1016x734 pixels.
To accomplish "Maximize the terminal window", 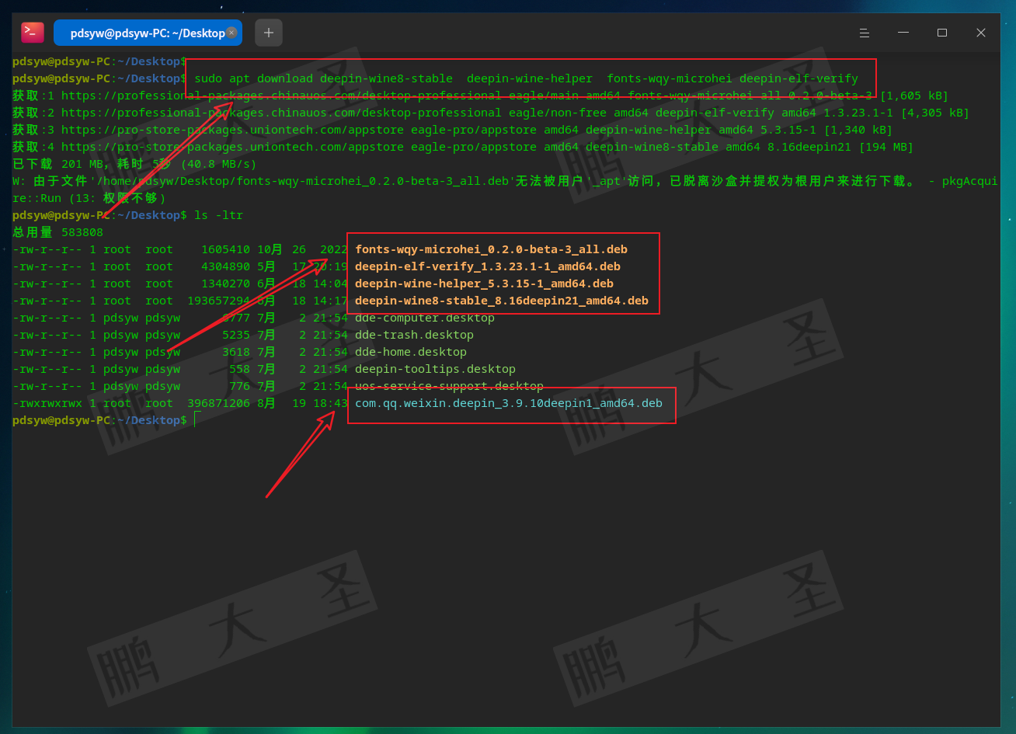I will (941, 33).
